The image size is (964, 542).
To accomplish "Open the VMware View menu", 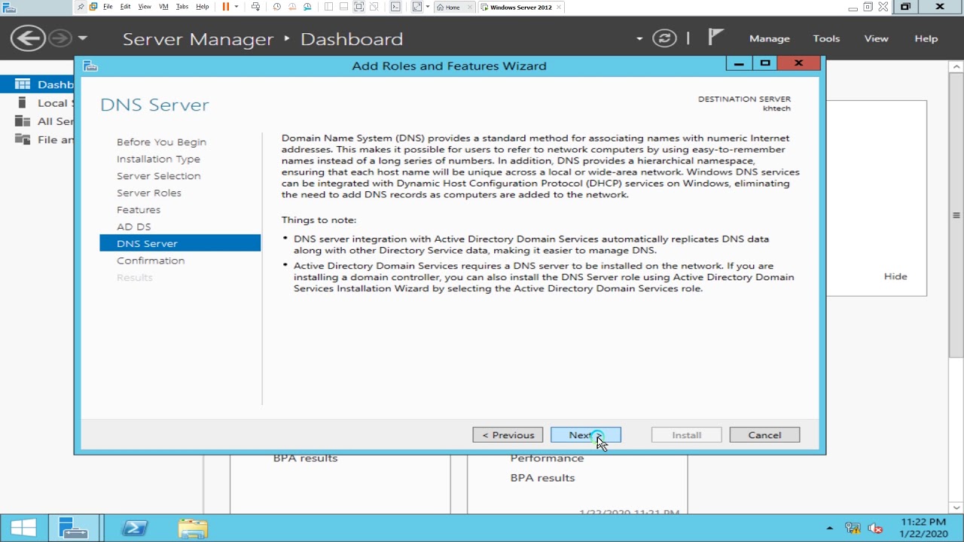I will 145,7.
